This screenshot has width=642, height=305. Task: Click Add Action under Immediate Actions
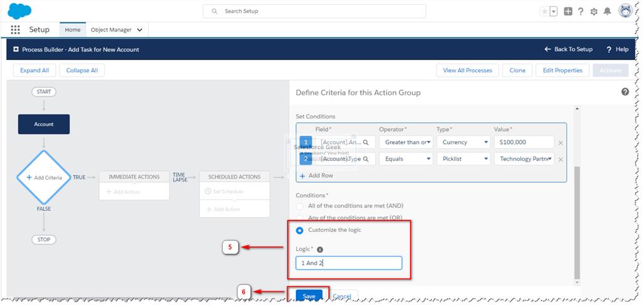coord(123,192)
